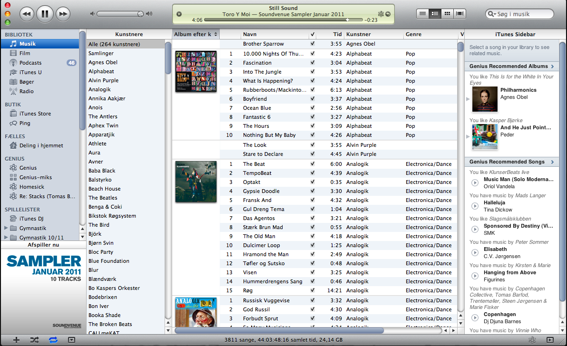Sort by the Kunstner column header

373,34
